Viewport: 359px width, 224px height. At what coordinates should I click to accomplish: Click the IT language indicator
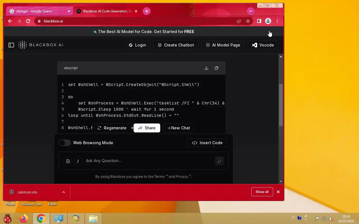point(293,218)
